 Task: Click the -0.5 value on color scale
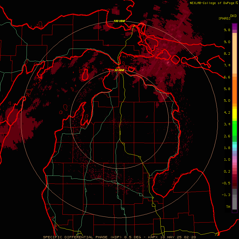pyautogui.click(x=226, y=183)
